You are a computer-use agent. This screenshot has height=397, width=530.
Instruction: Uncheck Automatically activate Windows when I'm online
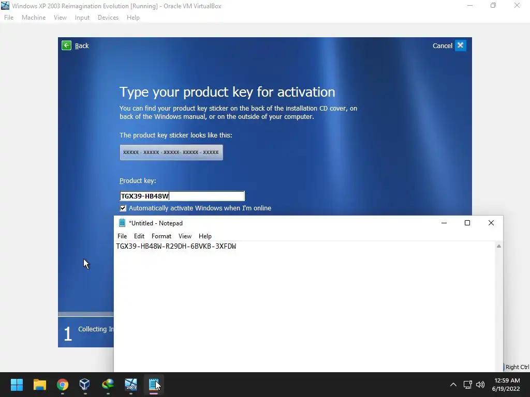click(123, 208)
